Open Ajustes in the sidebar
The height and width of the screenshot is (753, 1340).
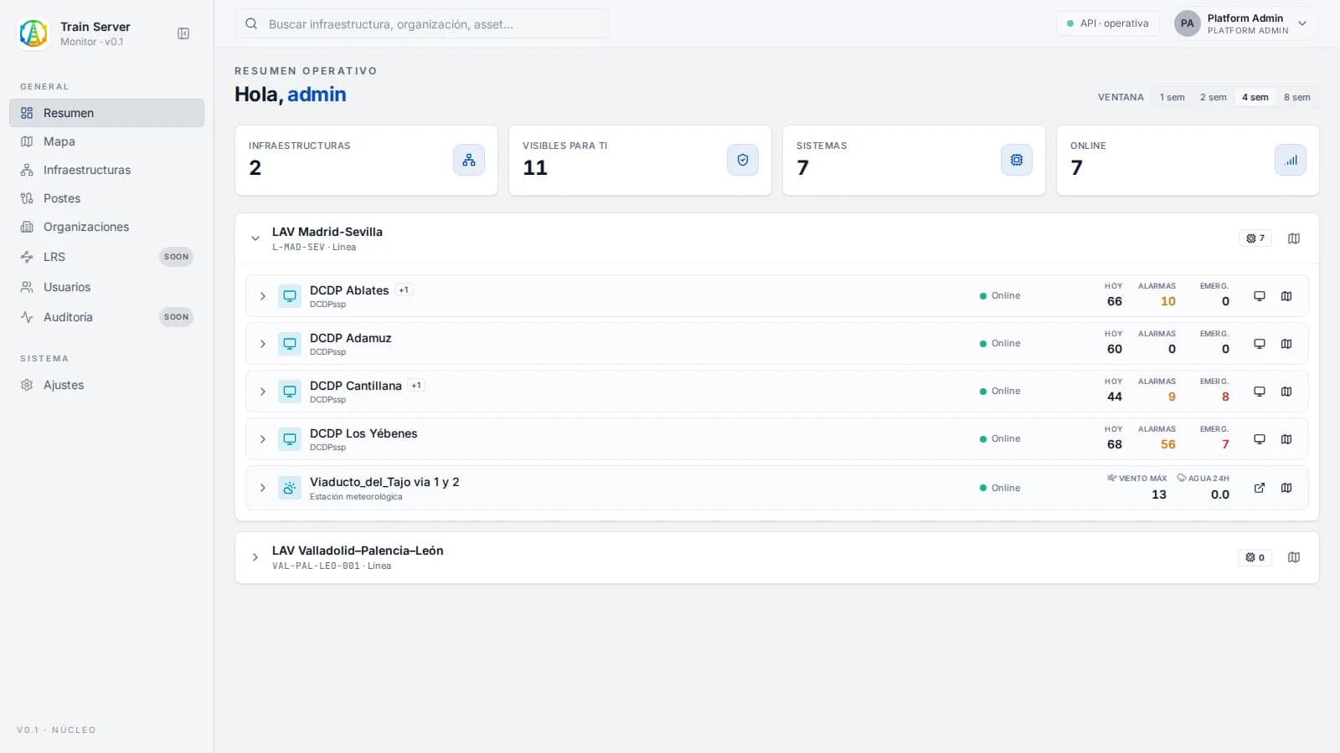pyautogui.click(x=106, y=385)
